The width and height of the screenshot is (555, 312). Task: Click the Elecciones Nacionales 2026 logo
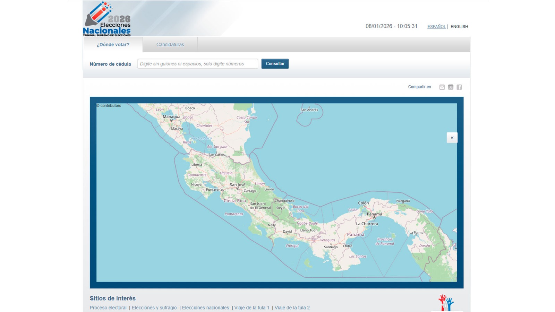[x=107, y=19]
